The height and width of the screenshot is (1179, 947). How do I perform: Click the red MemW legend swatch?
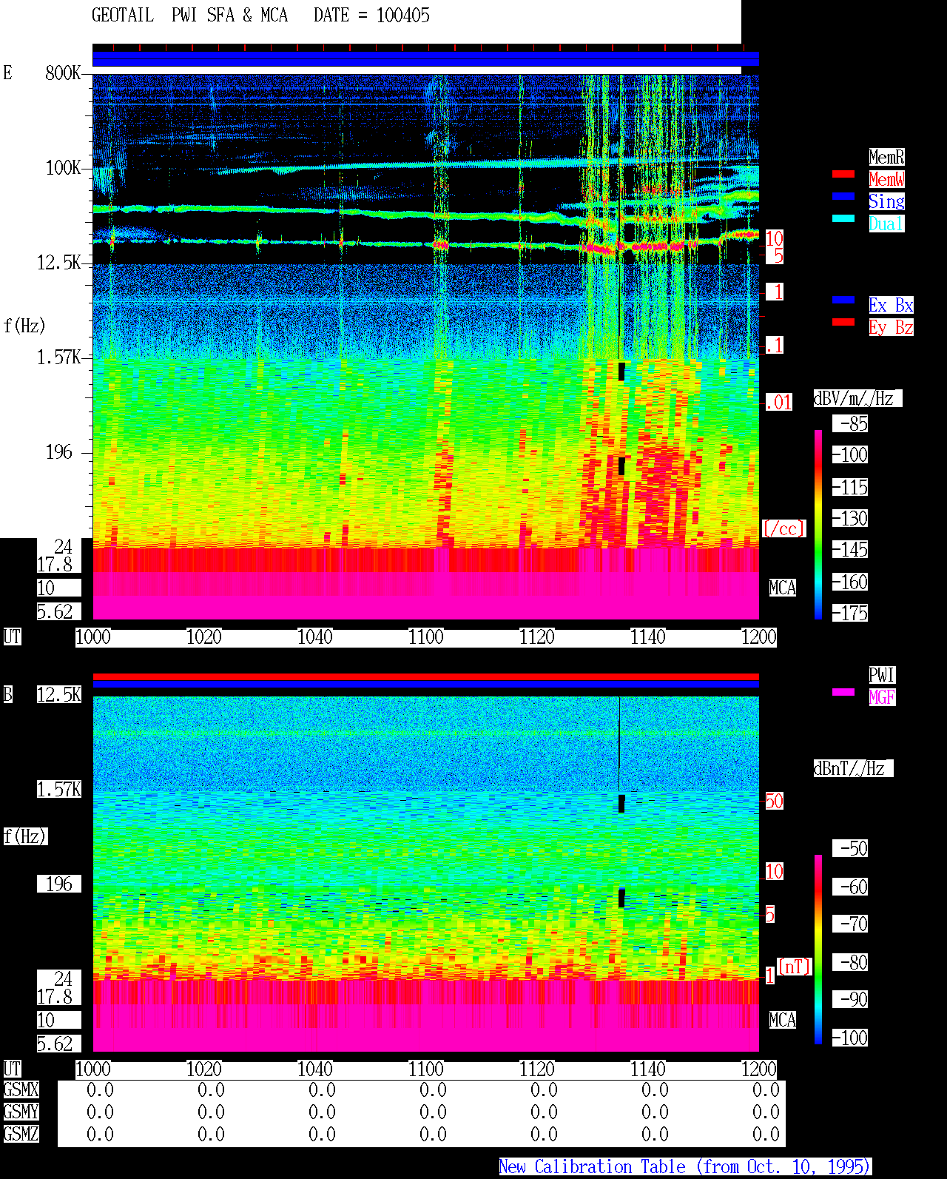click(843, 174)
